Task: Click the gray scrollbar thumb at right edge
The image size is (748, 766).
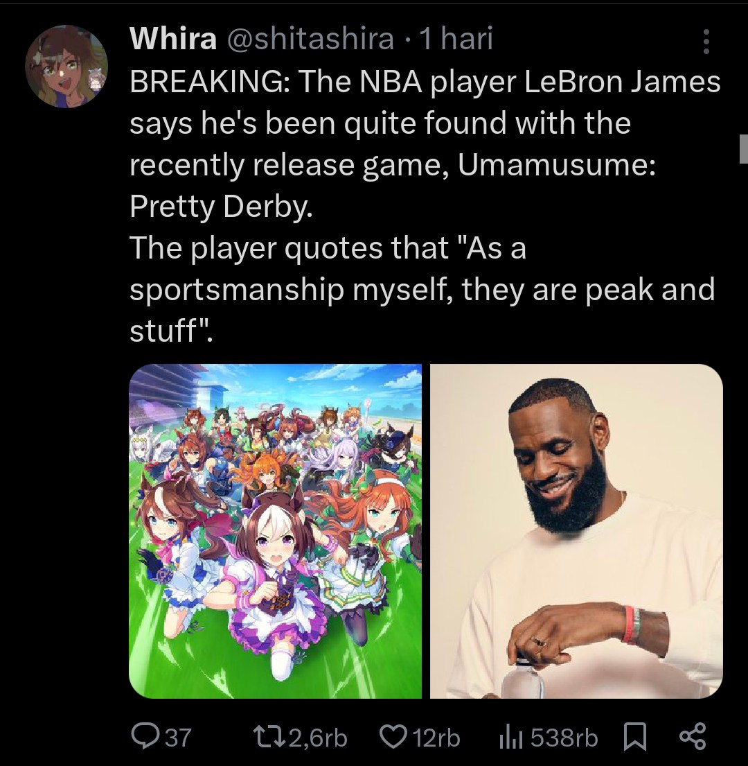Action: coord(744,148)
